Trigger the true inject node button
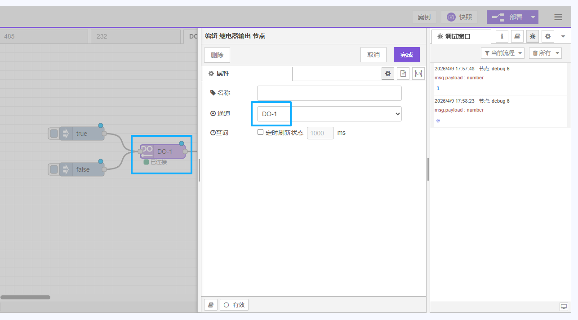 click(54, 134)
